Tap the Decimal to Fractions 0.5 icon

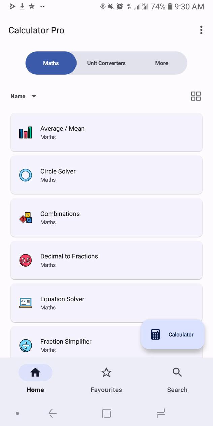pos(26,261)
